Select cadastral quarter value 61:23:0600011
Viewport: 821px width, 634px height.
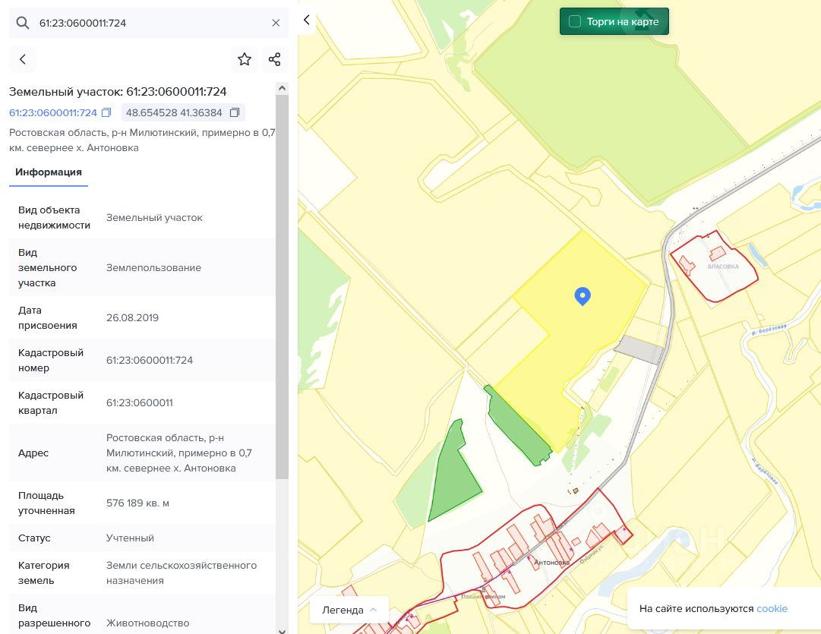pos(139,402)
